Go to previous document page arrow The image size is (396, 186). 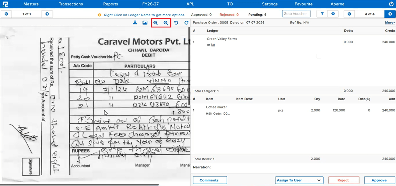6,14
